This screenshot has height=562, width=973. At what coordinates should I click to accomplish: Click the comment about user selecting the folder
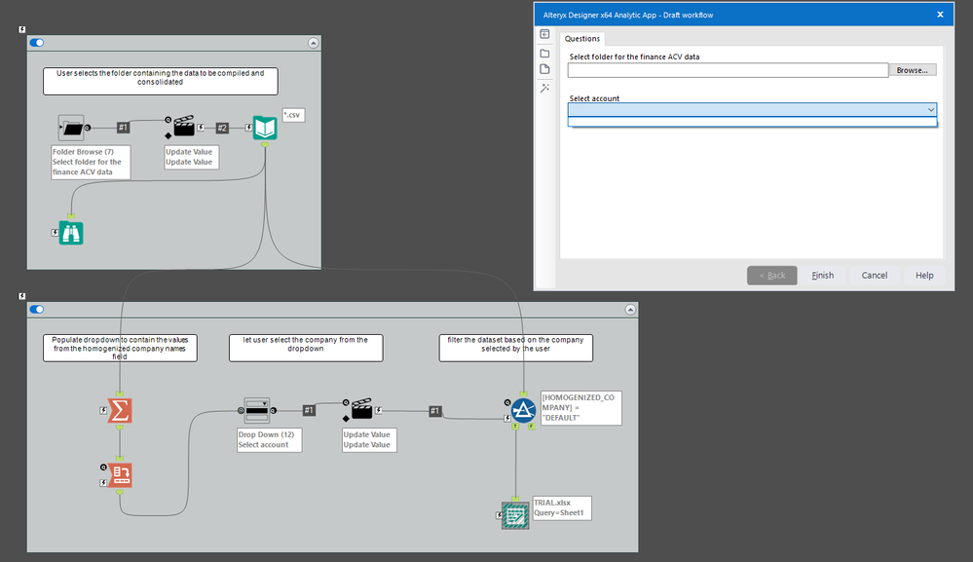(x=160, y=81)
